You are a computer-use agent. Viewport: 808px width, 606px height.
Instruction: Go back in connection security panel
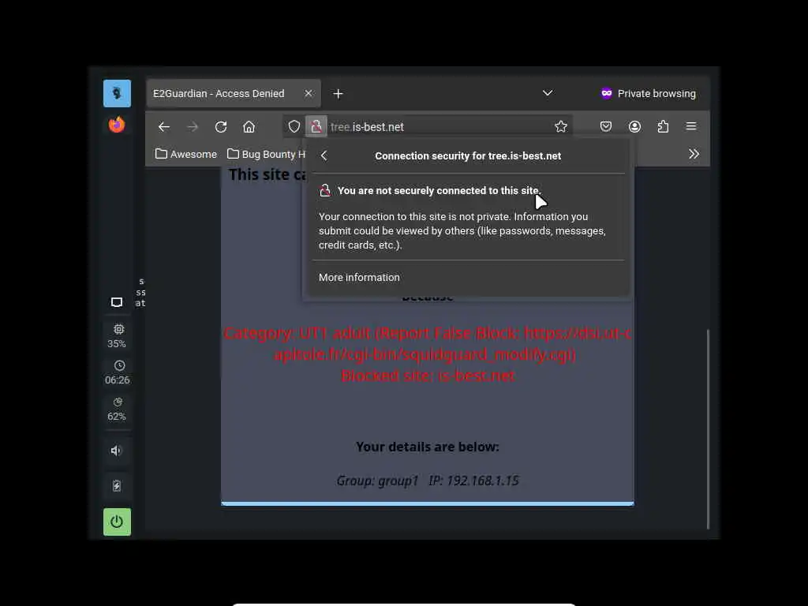(324, 155)
